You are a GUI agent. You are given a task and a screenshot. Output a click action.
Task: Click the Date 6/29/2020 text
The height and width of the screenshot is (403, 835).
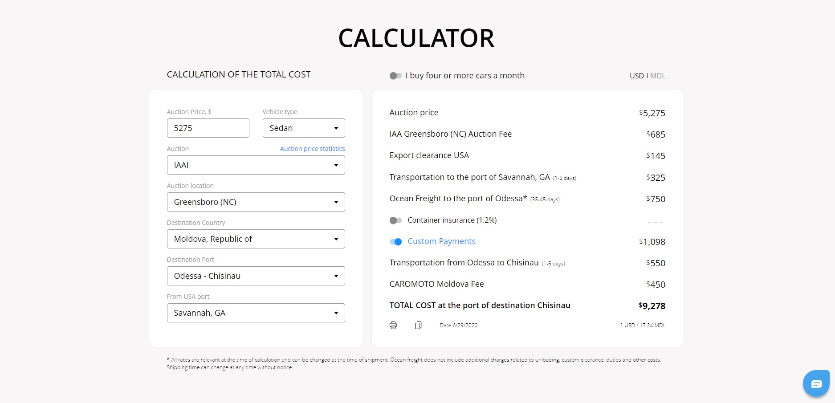click(459, 326)
